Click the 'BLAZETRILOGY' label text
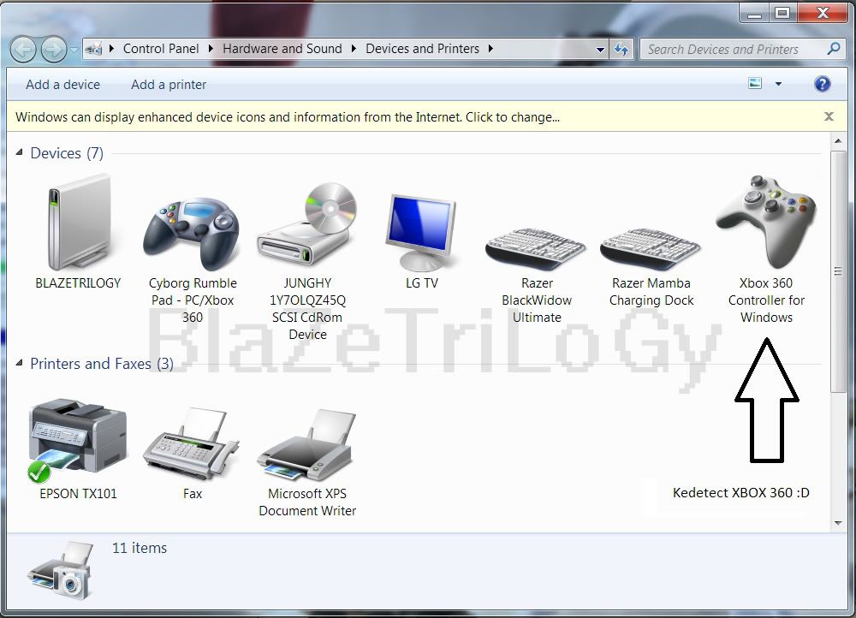The height and width of the screenshot is (618, 856). pyautogui.click(x=78, y=282)
